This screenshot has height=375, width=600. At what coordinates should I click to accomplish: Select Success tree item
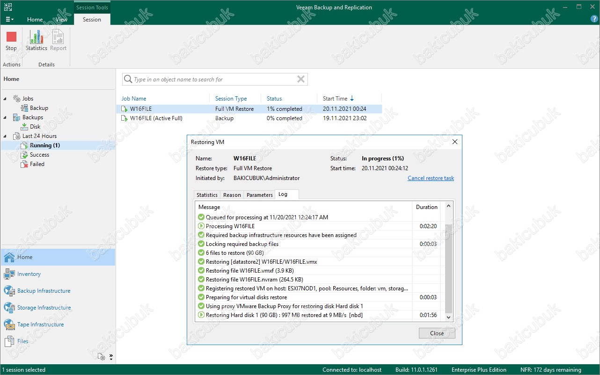point(39,155)
